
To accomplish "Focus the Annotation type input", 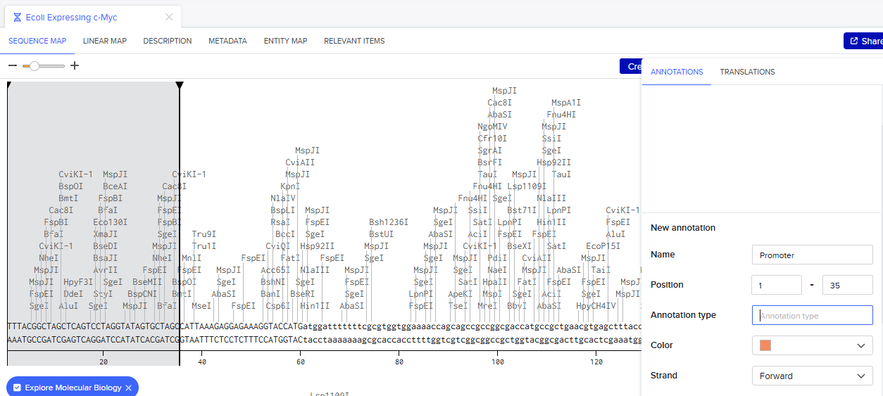I will (x=813, y=315).
